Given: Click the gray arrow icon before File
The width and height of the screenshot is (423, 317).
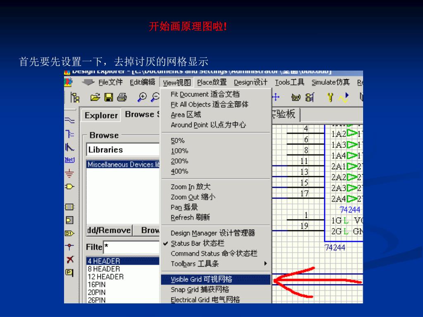Looking at the screenshot, I should [x=88, y=82].
